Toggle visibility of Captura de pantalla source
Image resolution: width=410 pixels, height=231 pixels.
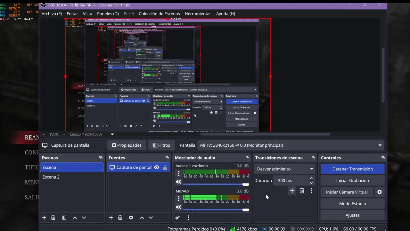pos(157,167)
